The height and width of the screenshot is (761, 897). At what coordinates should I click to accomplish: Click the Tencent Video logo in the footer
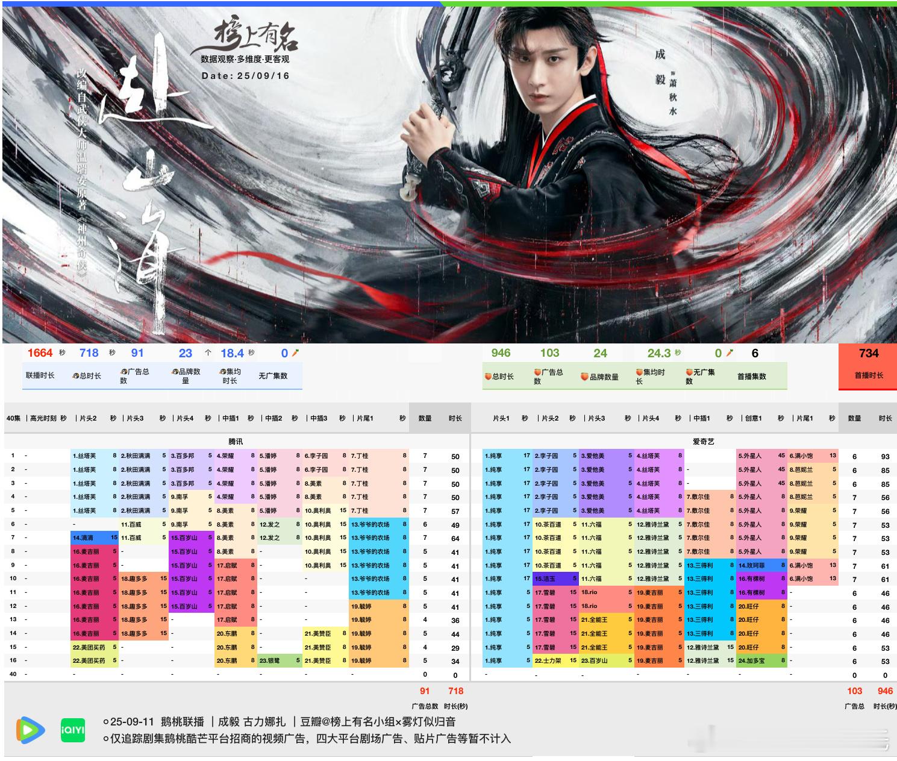[x=31, y=730]
